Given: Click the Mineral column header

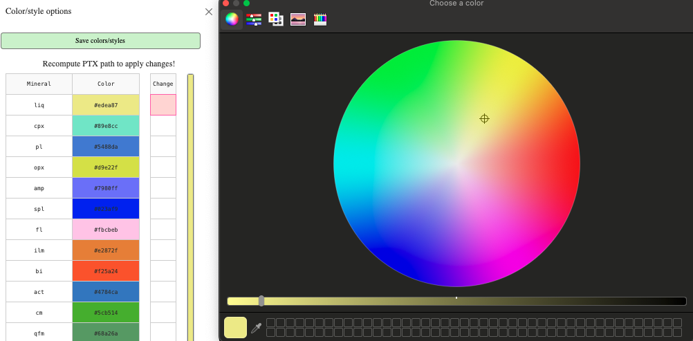Looking at the screenshot, I should pyautogui.click(x=39, y=84).
